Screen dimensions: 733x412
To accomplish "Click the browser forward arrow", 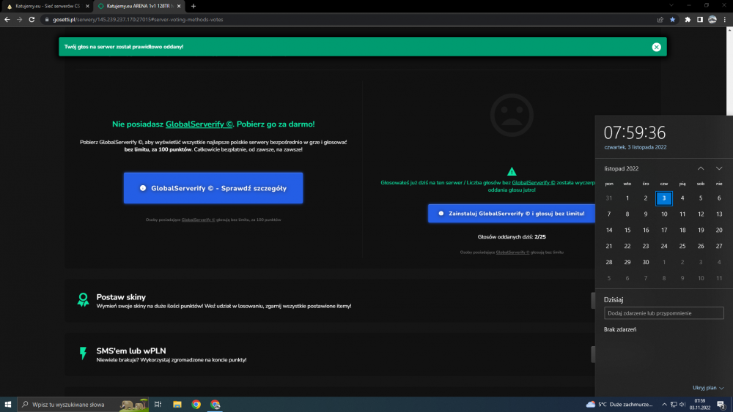I will 19,20.
